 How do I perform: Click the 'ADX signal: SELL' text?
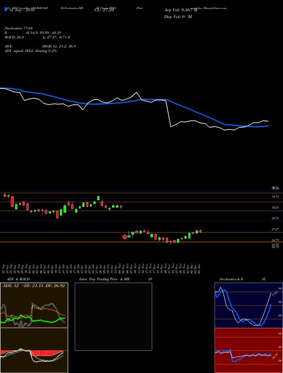pos(19,51)
